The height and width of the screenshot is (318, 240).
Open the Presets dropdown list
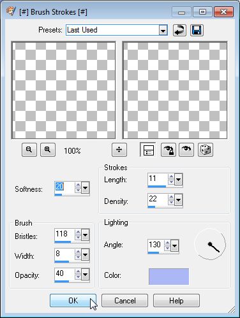click(163, 31)
